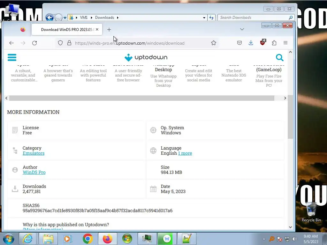Open the network tray icon

pyautogui.click(x=287, y=239)
